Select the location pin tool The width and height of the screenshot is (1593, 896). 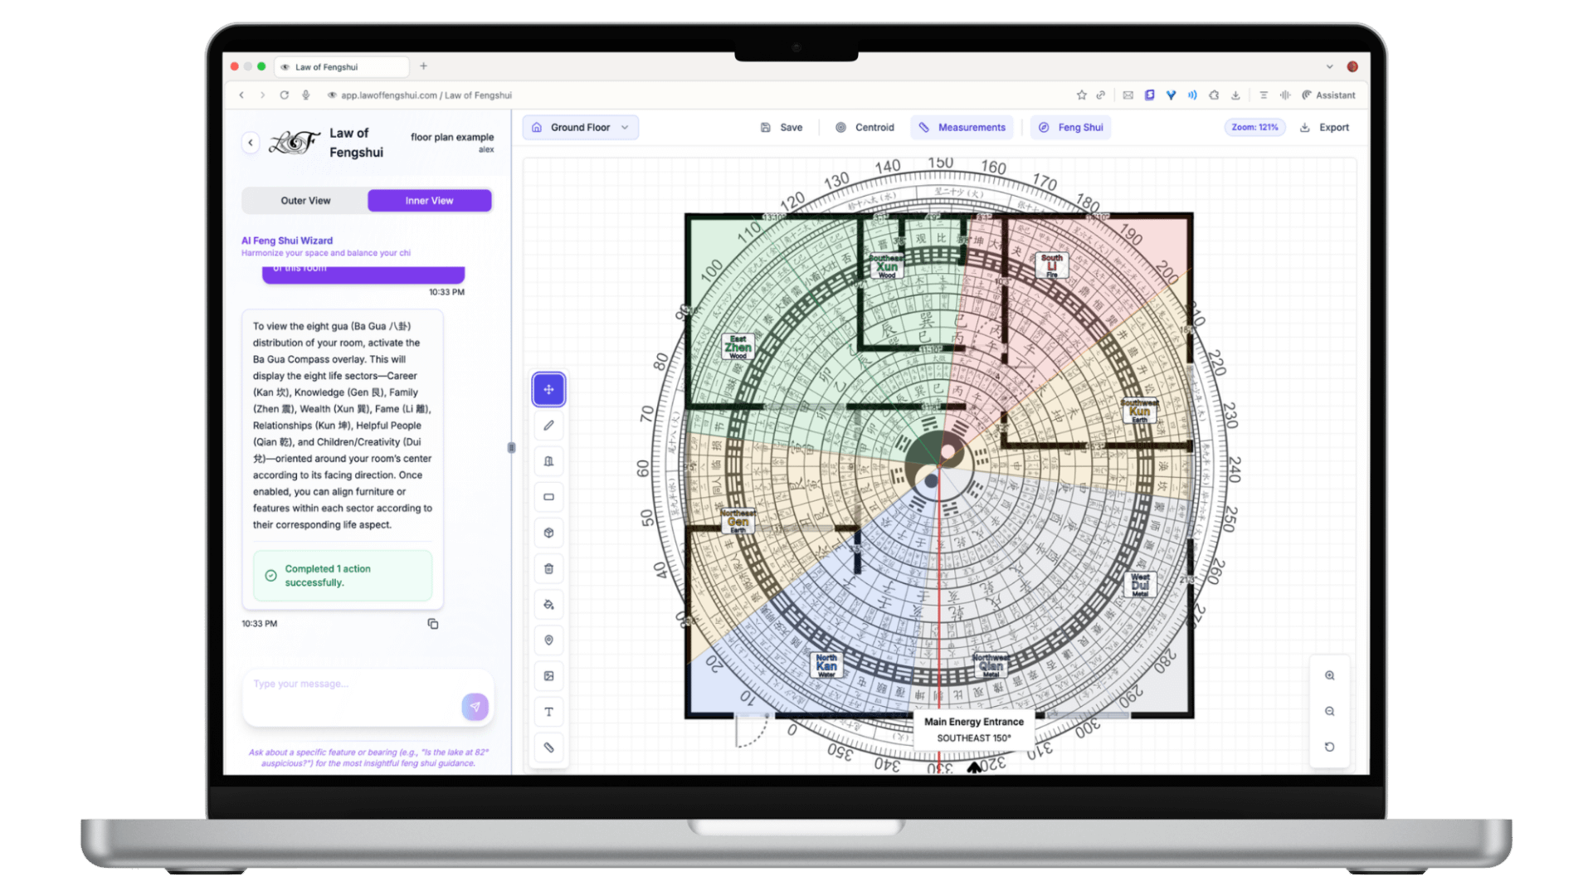tap(548, 640)
